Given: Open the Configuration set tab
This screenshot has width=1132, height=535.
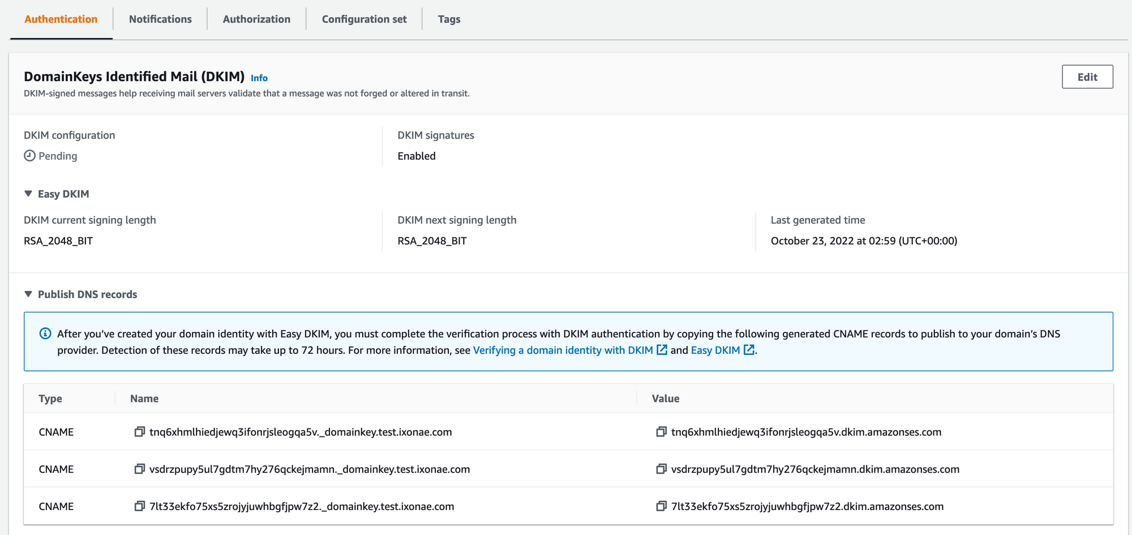Looking at the screenshot, I should [x=364, y=19].
